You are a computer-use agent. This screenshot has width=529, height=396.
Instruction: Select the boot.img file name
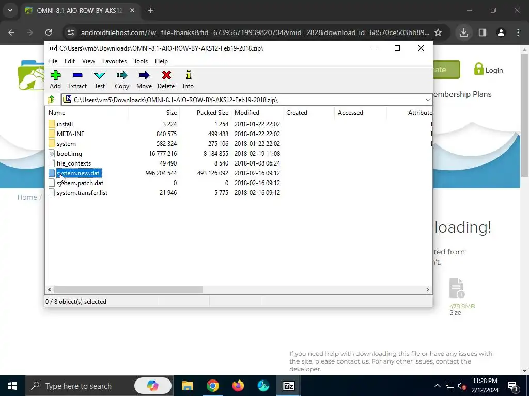(69, 154)
